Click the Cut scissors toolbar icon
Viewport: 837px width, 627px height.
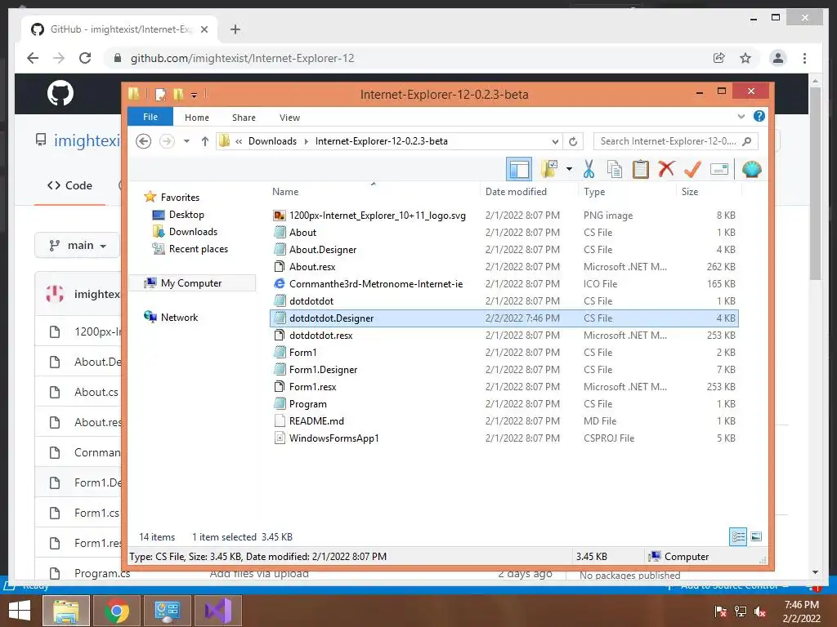point(589,169)
